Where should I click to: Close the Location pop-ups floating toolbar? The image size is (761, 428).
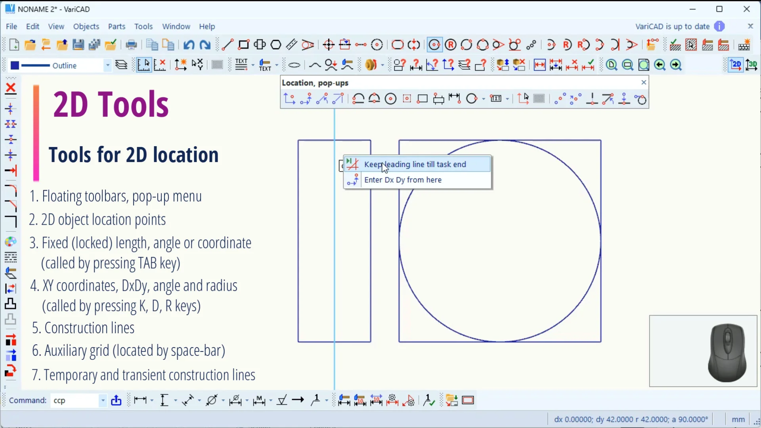click(x=644, y=82)
